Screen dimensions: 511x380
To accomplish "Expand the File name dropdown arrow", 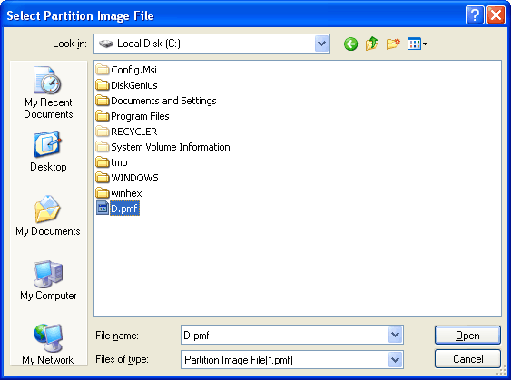I will 395,335.
